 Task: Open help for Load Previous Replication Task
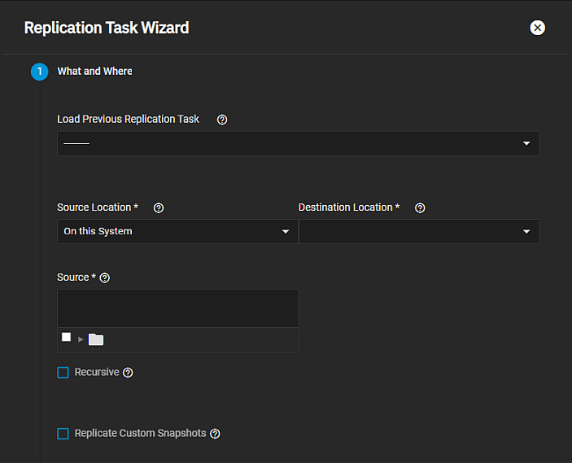pyautogui.click(x=222, y=120)
